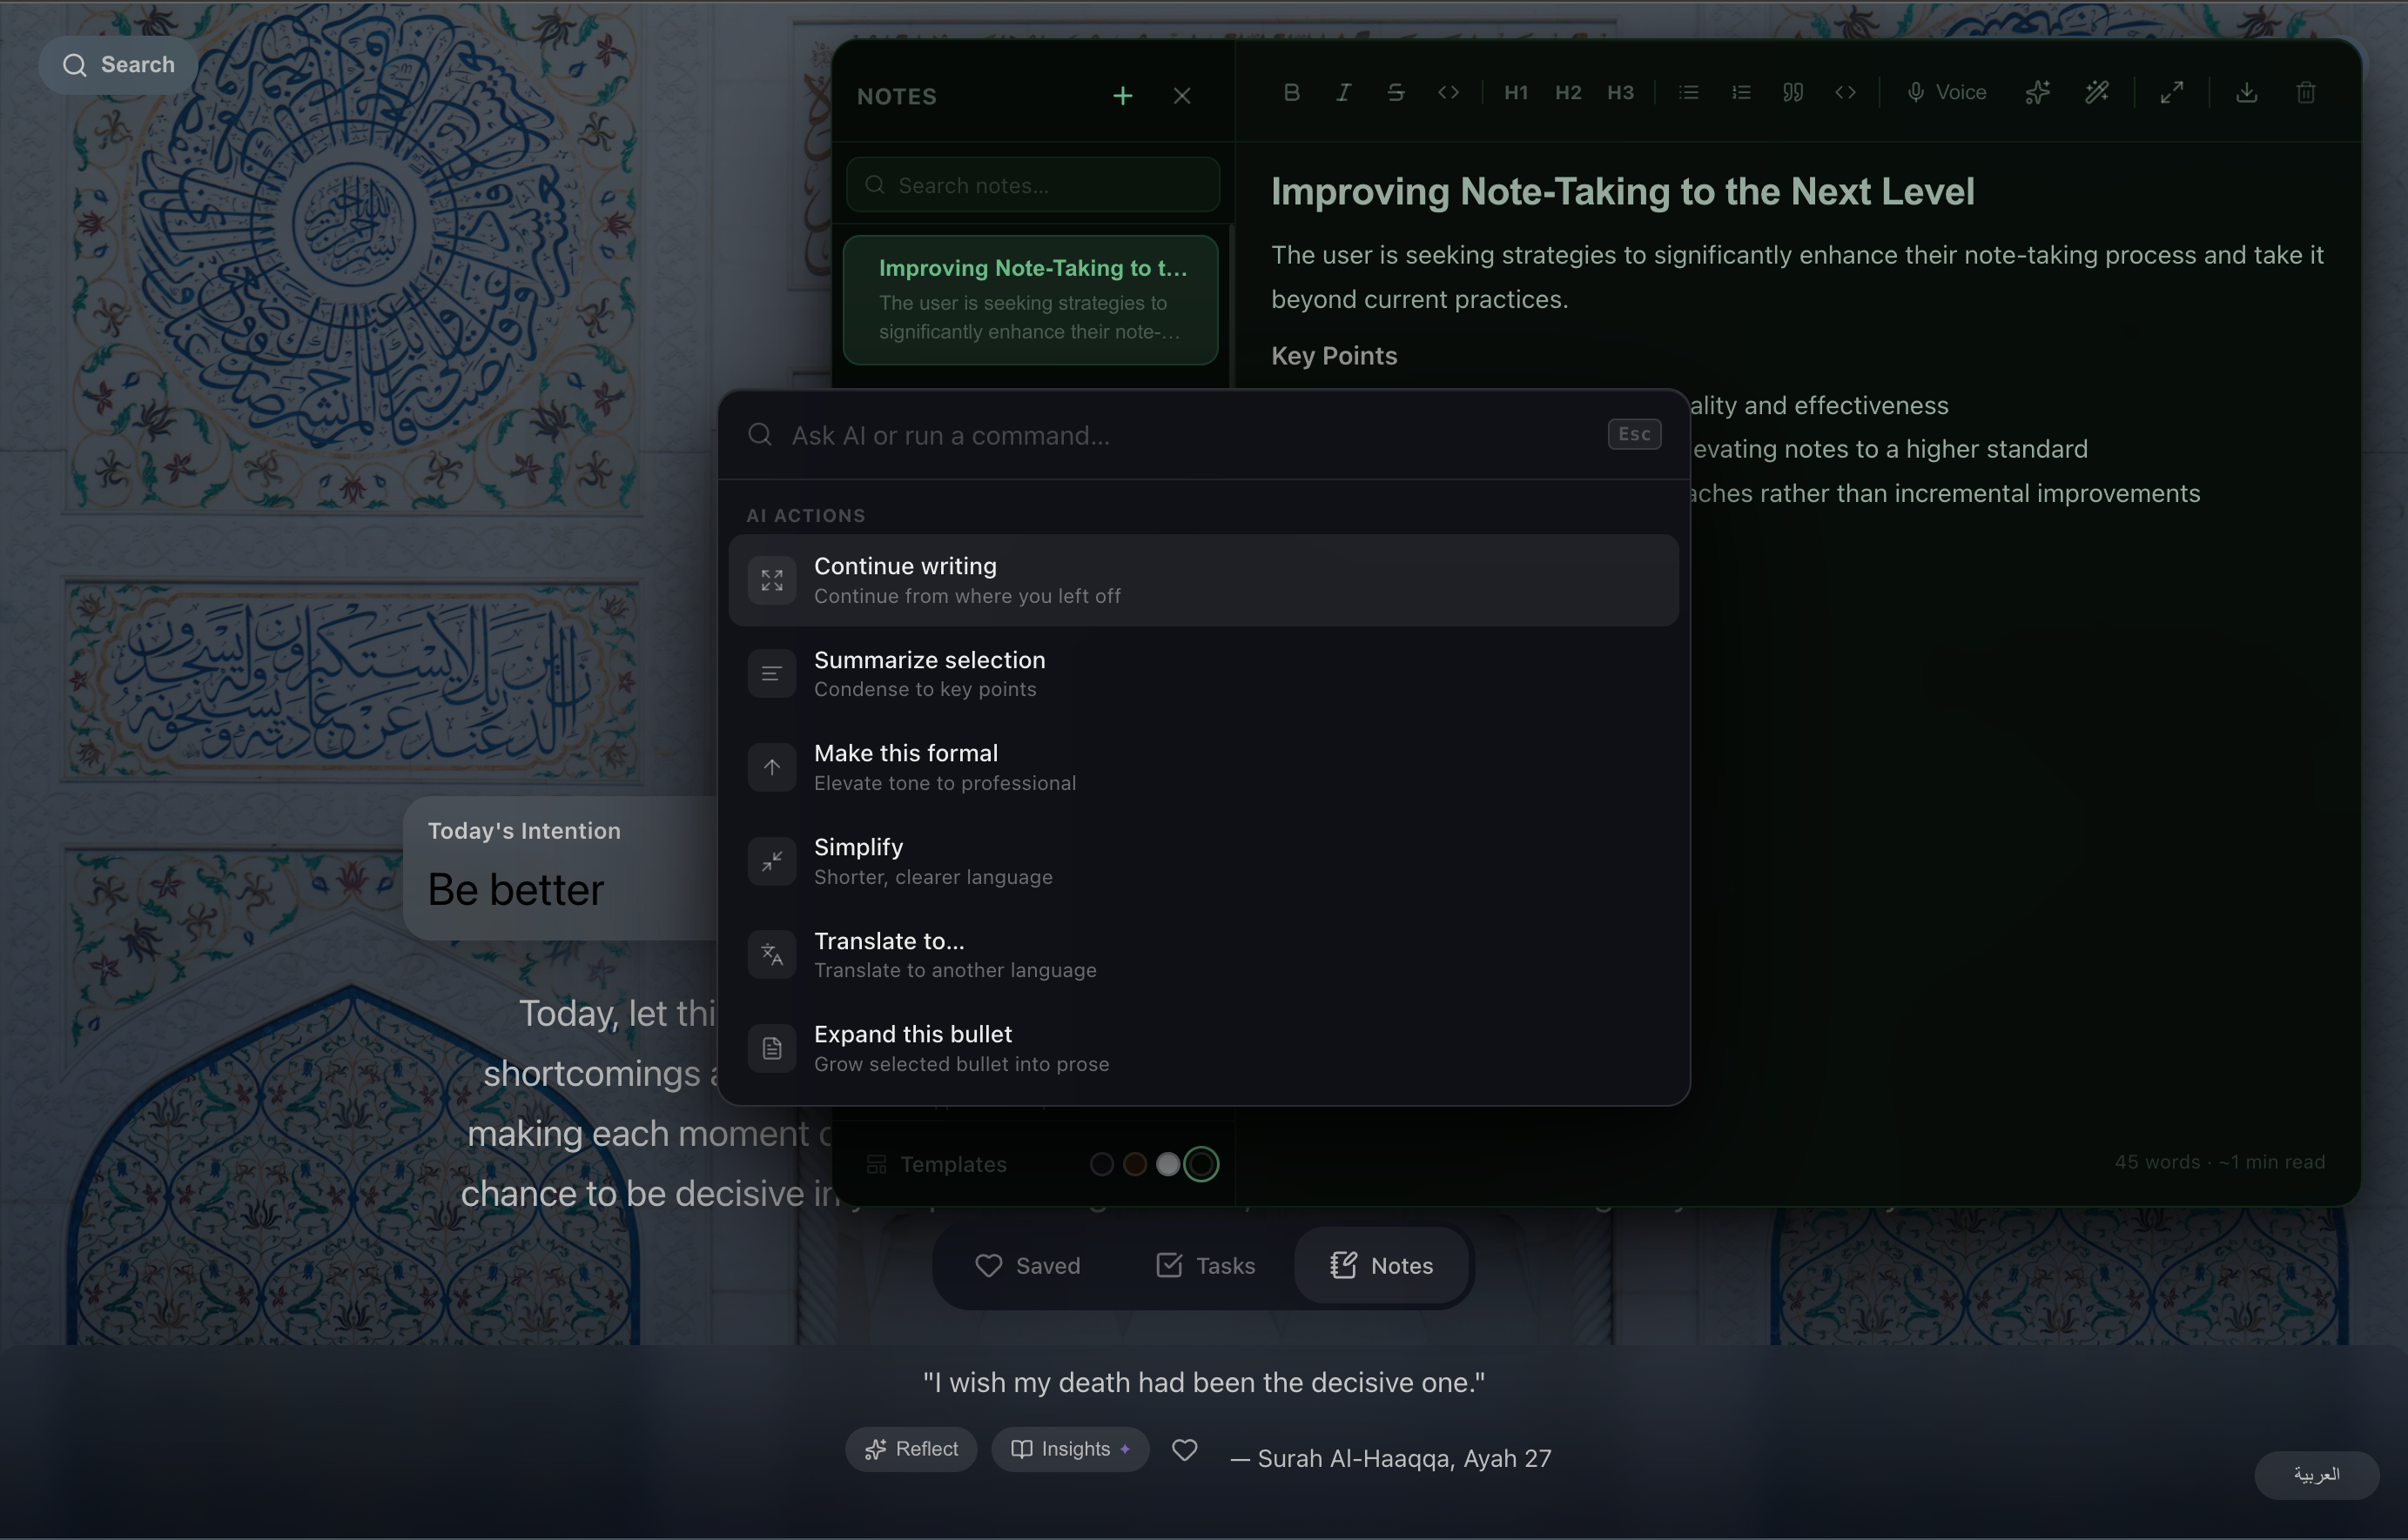Click the magic wand icon in toolbar
This screenshot has width=2408, height=1540.
pyautogui.click(x=2097, y=93)
